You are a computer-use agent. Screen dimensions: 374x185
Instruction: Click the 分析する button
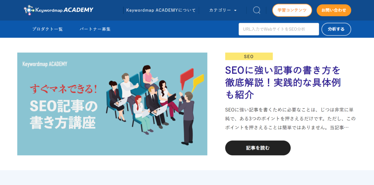click(336, 29)
